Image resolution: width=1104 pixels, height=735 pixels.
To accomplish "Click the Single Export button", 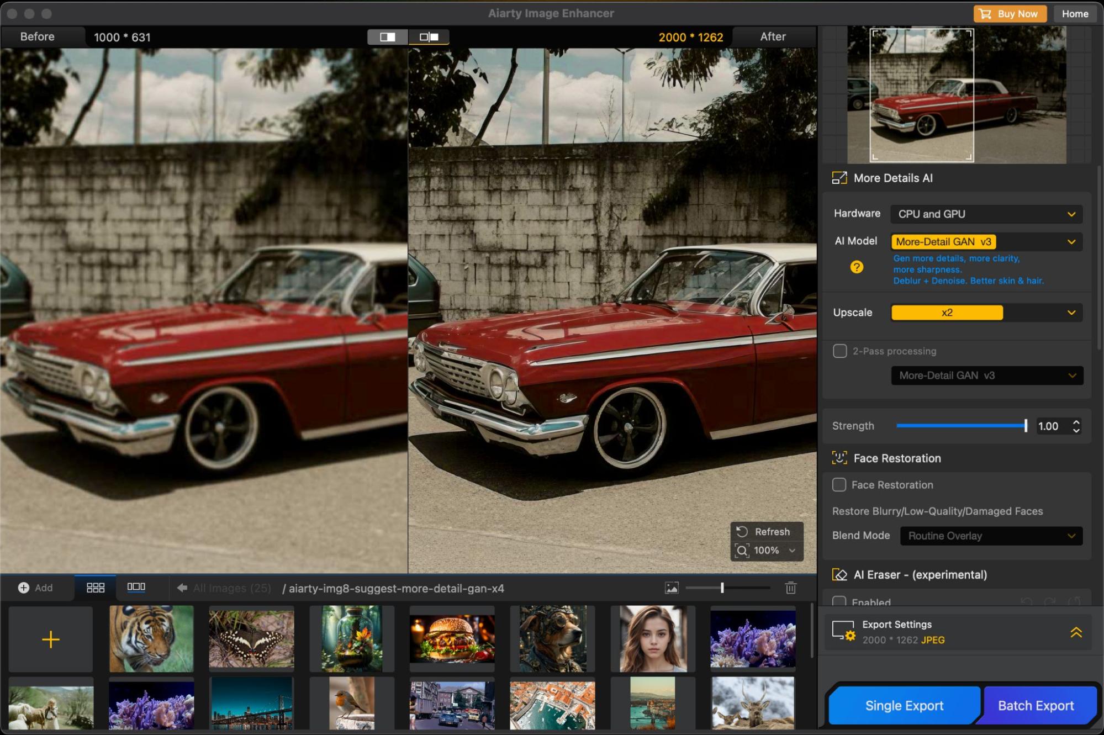I will [904, 705].
